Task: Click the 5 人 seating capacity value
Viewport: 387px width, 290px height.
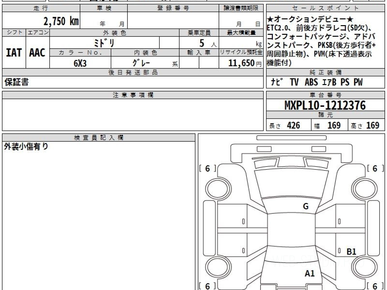Action: coord(208,43)
